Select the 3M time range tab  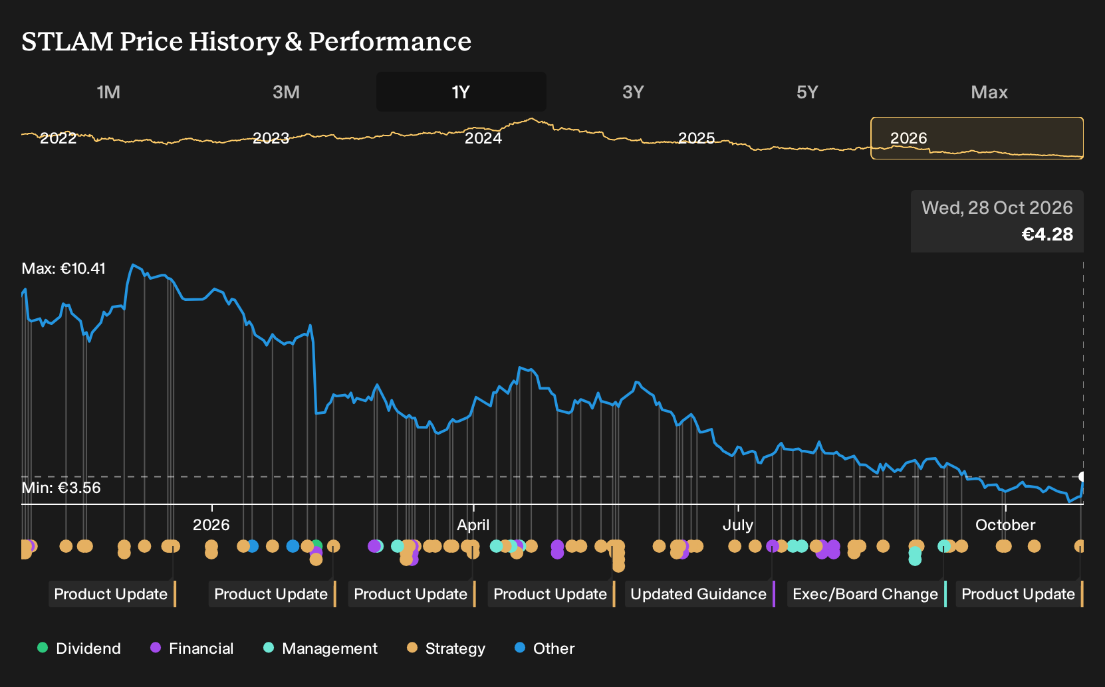(x=286, y=92)
